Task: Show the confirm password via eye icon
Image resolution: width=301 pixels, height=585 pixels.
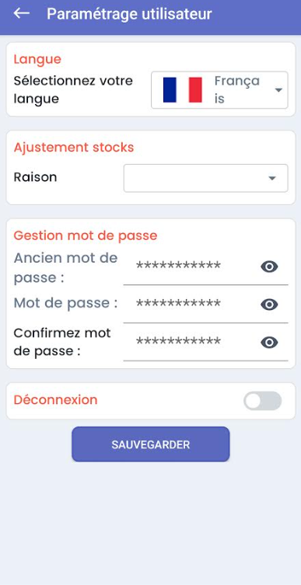Action: tap(269, 342)
